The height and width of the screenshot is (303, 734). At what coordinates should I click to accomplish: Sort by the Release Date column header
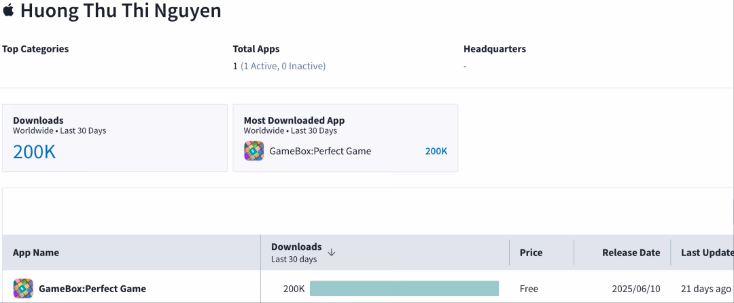631,253
